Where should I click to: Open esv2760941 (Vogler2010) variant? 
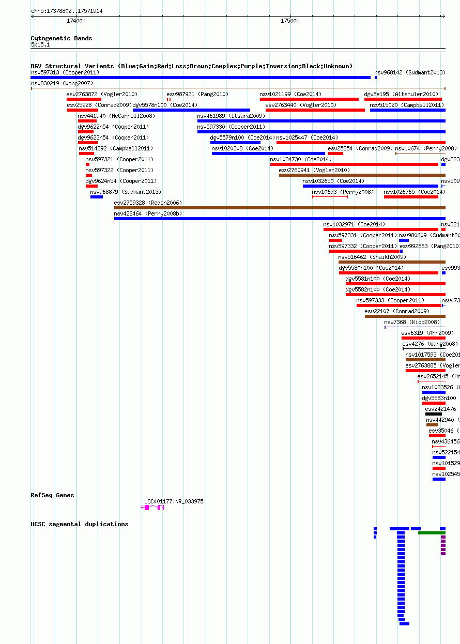point(362,175)
